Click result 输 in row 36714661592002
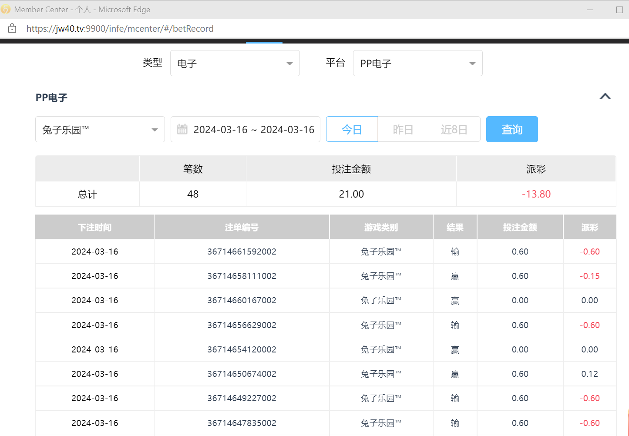629x436 pixels. pos(455,252)
